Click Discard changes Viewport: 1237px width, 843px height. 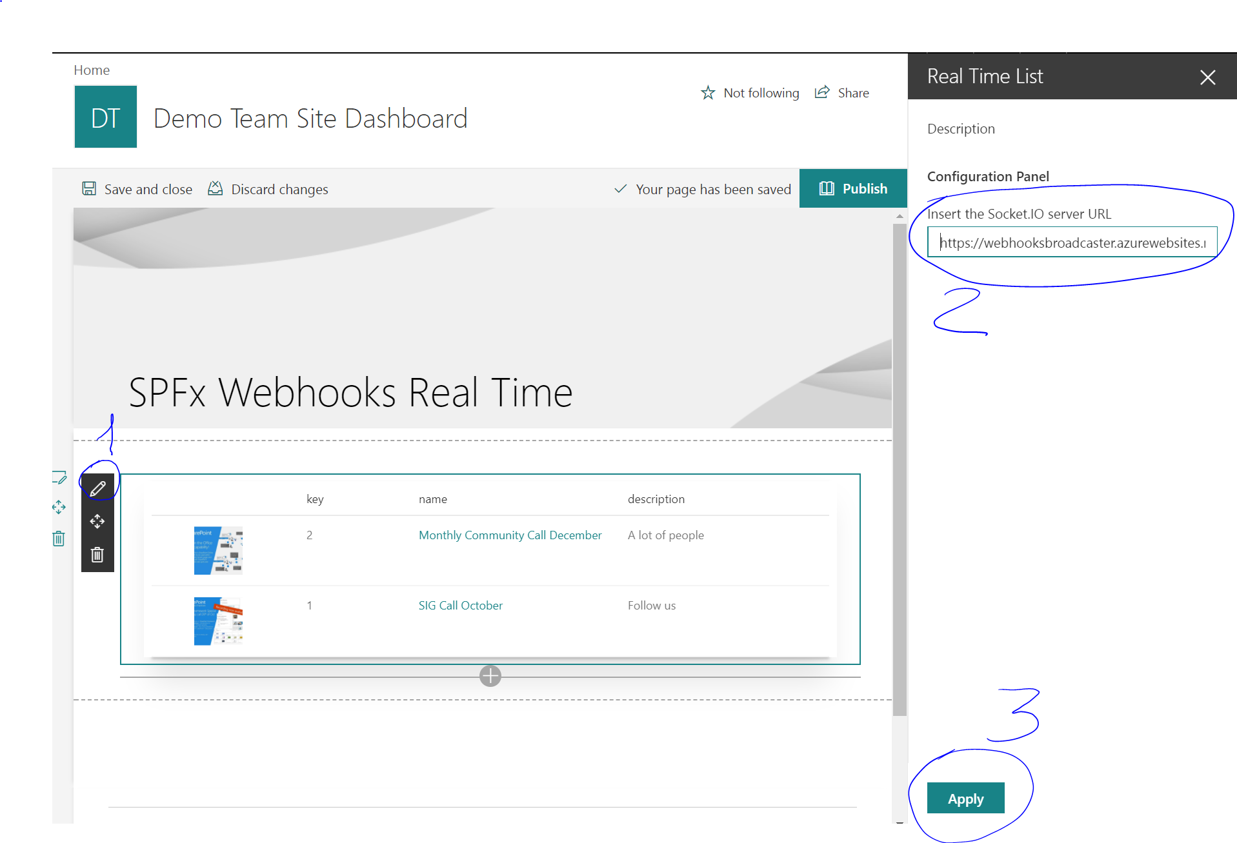pos(268,189)
